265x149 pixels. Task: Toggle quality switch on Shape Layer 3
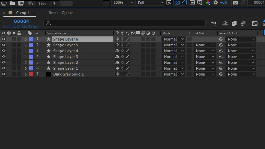click(x=128, y=57)
